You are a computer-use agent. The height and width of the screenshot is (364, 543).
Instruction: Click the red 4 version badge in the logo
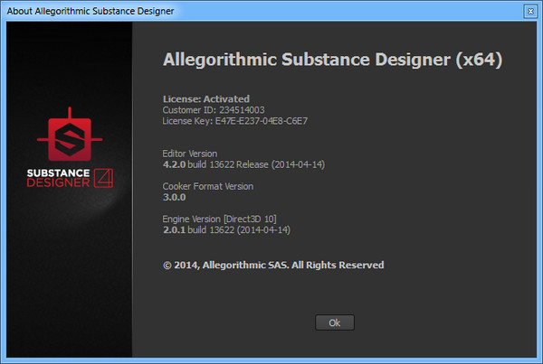coord(105,176)
